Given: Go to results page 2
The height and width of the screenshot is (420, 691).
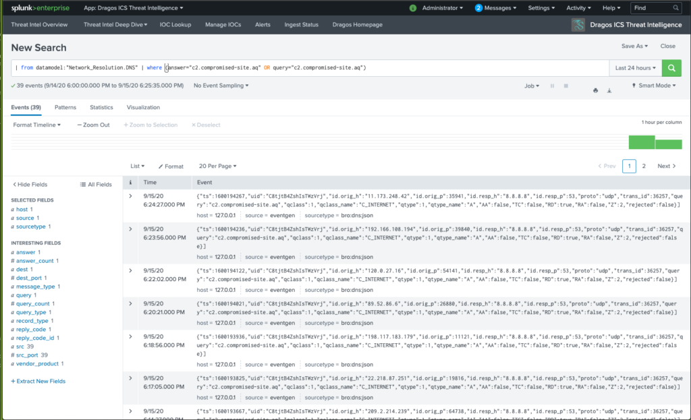Looking at the screenshot, I should point(644,166).
